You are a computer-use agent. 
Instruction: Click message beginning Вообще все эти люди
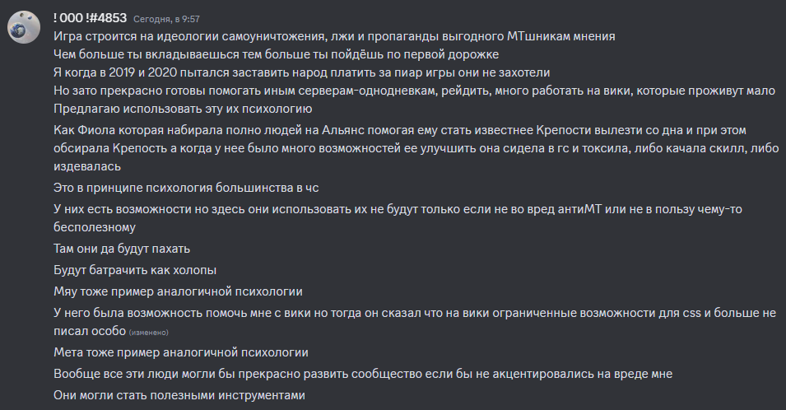(x=363, y=374)
